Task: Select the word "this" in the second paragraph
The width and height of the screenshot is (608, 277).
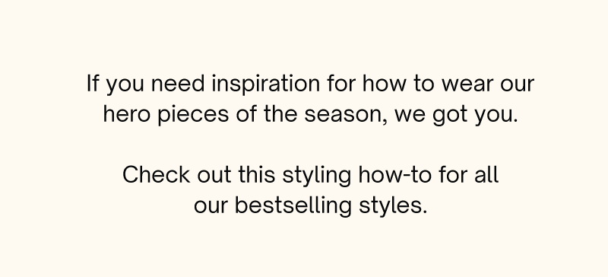Action: 257,174
